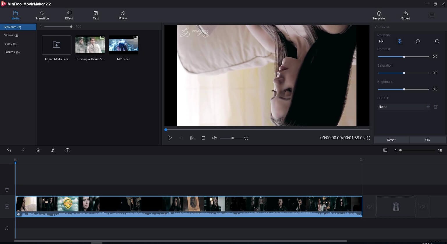Select the Flip Horizontal rotation icon
Screen dimensions: 447x244
tap(381, 41)
